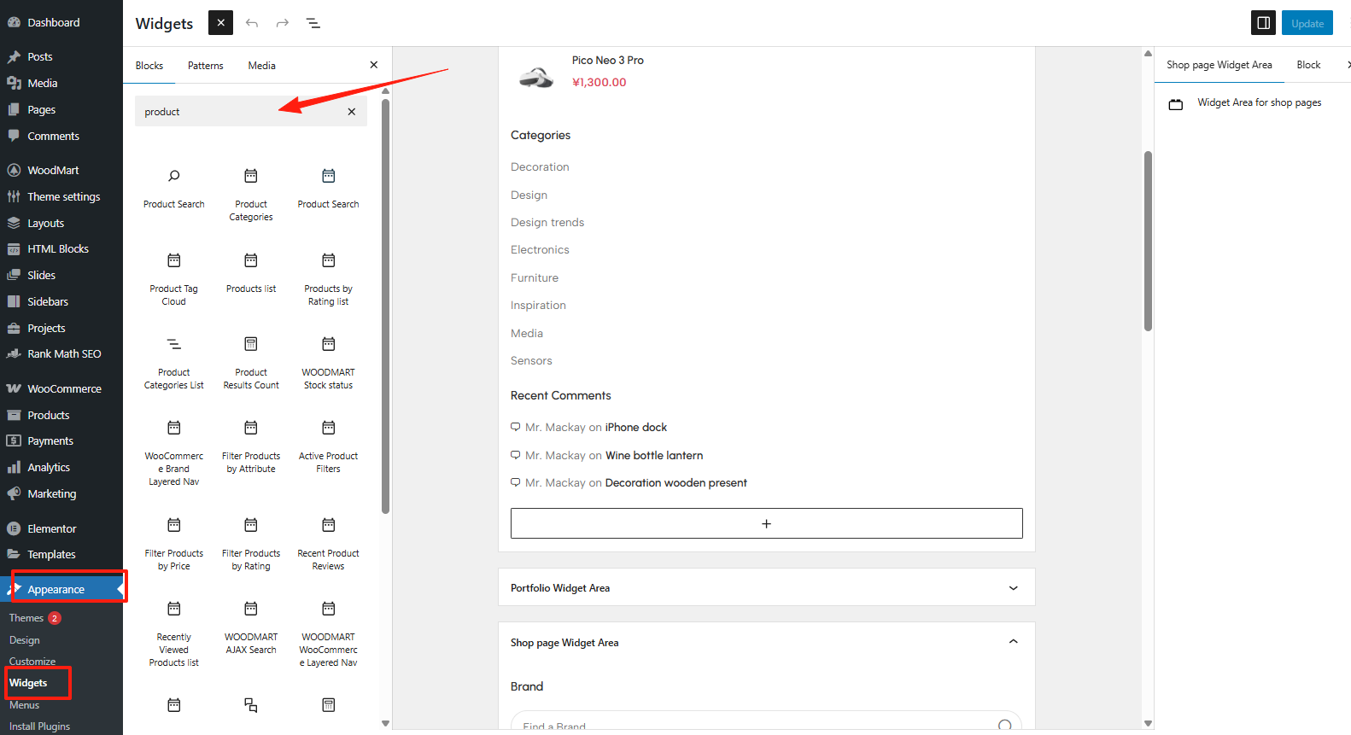Open the Block settings tab
Screen dimensions: 1351x735
point(1307,65)
